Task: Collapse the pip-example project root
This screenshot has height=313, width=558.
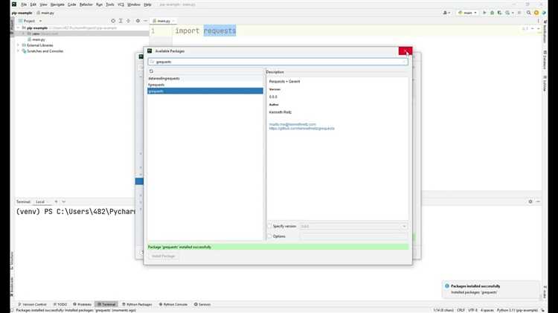Action: pyautogui.click(x=18, y=28)
